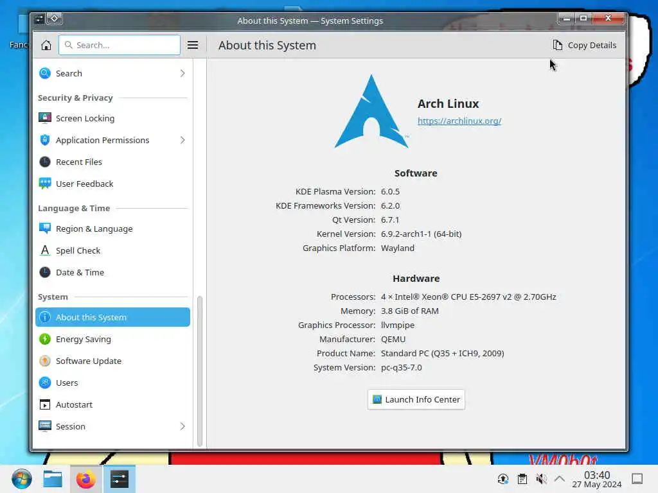Image resolution: width=658 pixels, height=493 pixels.
Task: Expand hidden system tray icons arrow
Action: (560, 479)
